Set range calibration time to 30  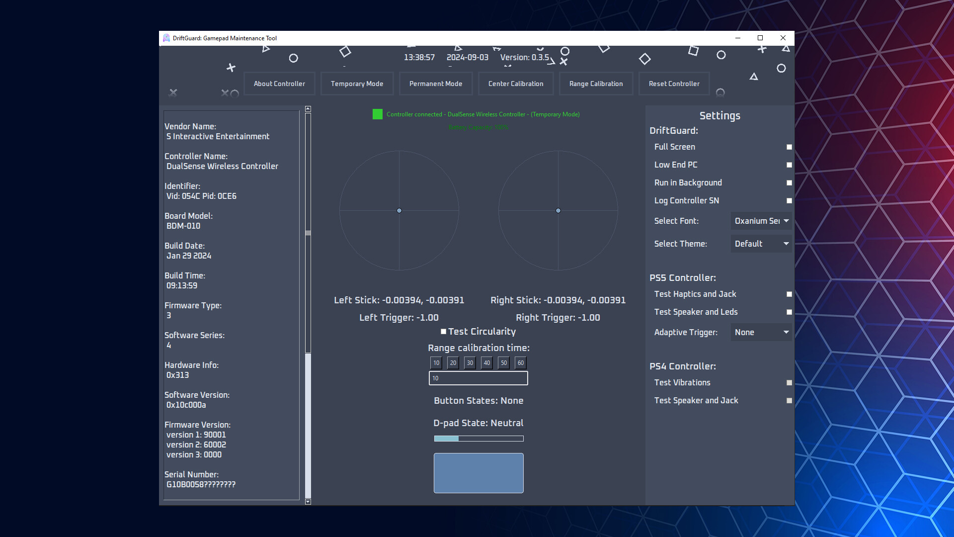point(469,363)
